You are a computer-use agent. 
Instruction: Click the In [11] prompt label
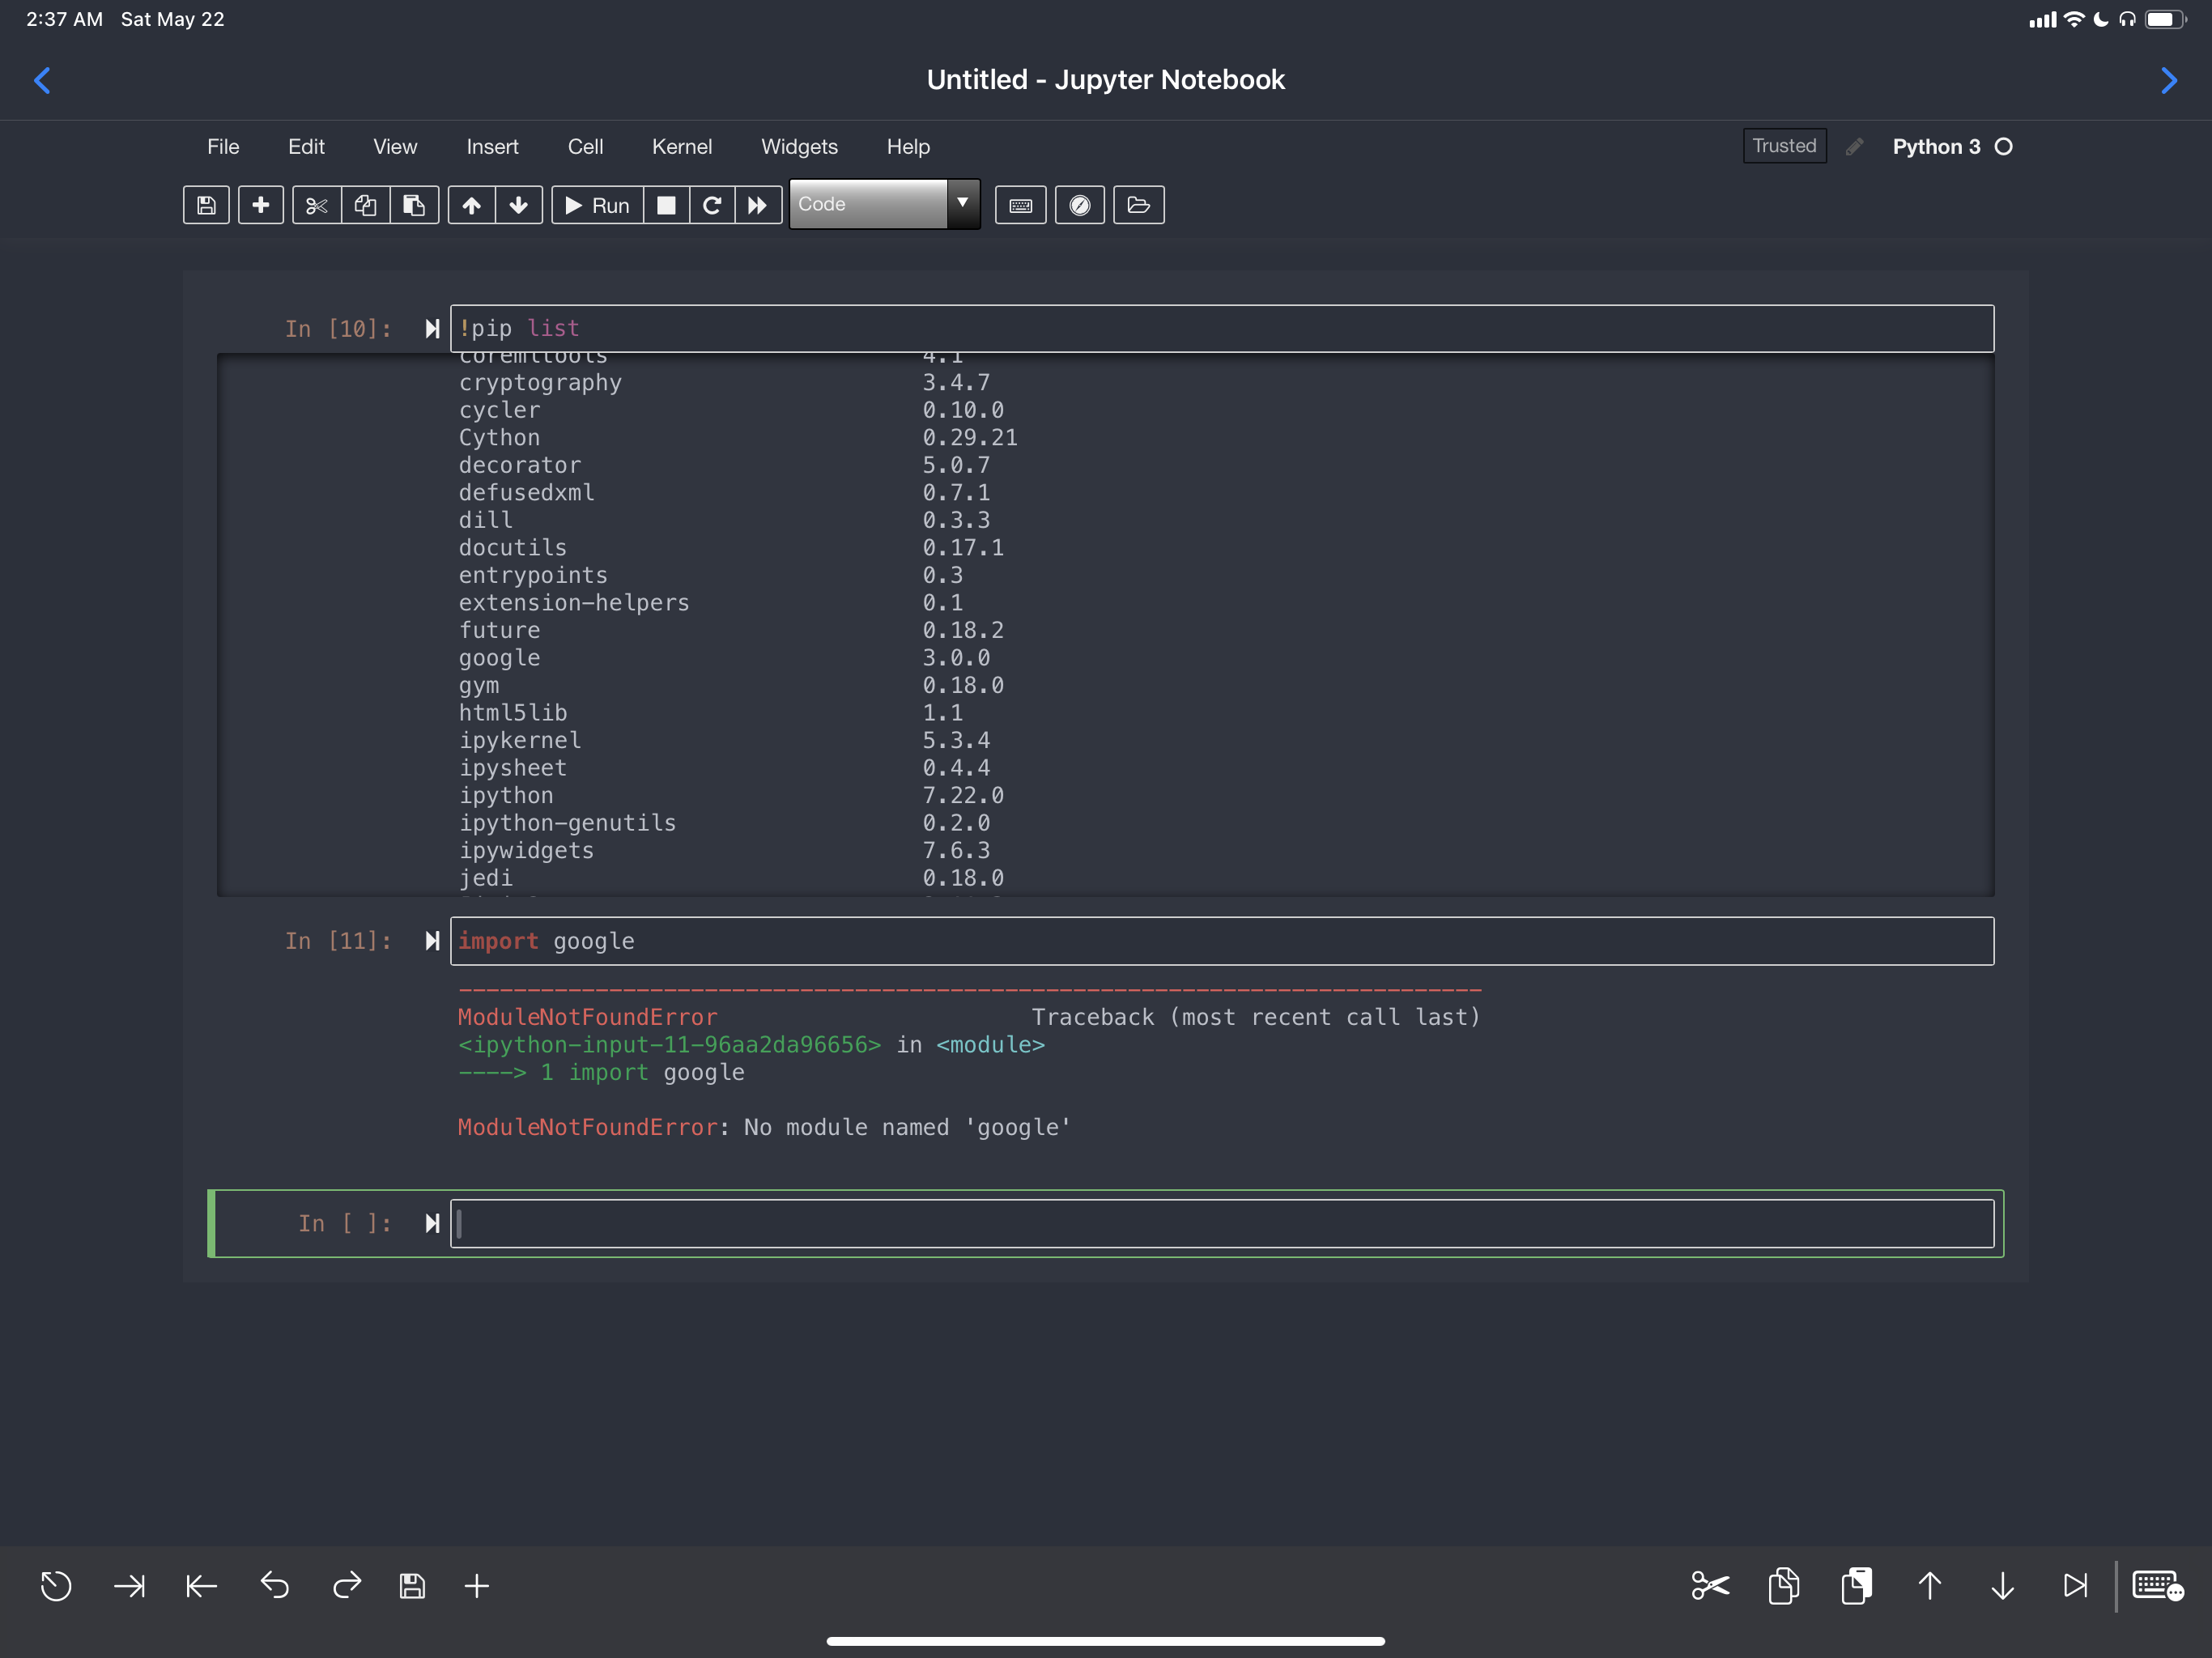(x=338, y=941)
